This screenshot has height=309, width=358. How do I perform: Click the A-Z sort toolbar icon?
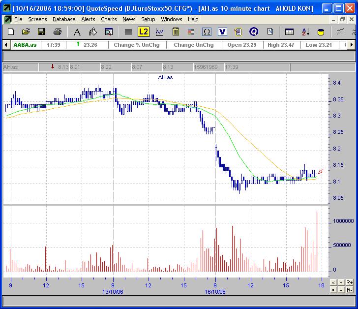pyautogui.click(x=305, y=32)
